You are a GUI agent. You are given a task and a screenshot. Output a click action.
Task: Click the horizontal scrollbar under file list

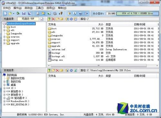[x=99, y=65]
